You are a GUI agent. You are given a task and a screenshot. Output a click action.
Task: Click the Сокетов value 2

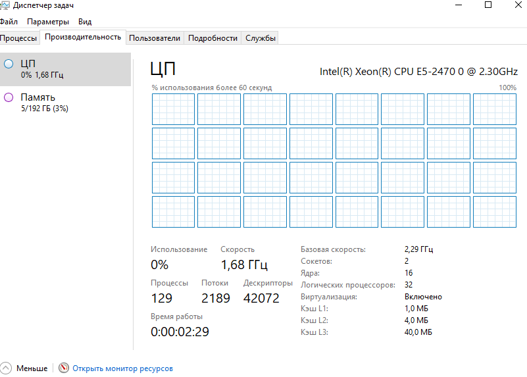coord(407,261)
